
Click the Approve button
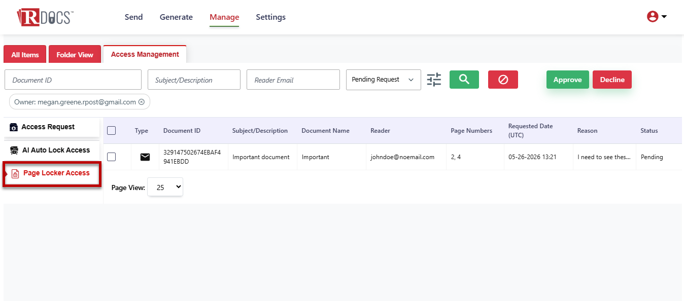tap(567, 80)
